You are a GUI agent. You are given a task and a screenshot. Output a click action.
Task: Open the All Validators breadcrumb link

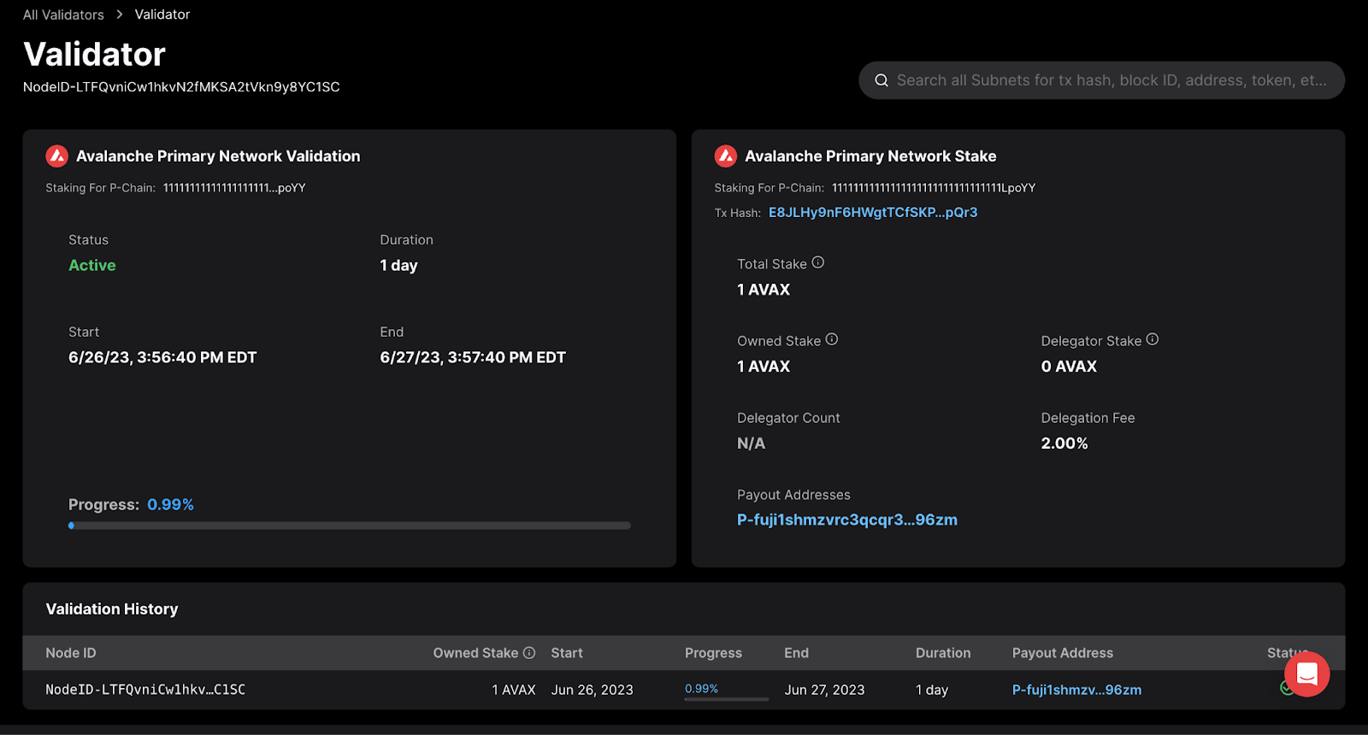63,15
